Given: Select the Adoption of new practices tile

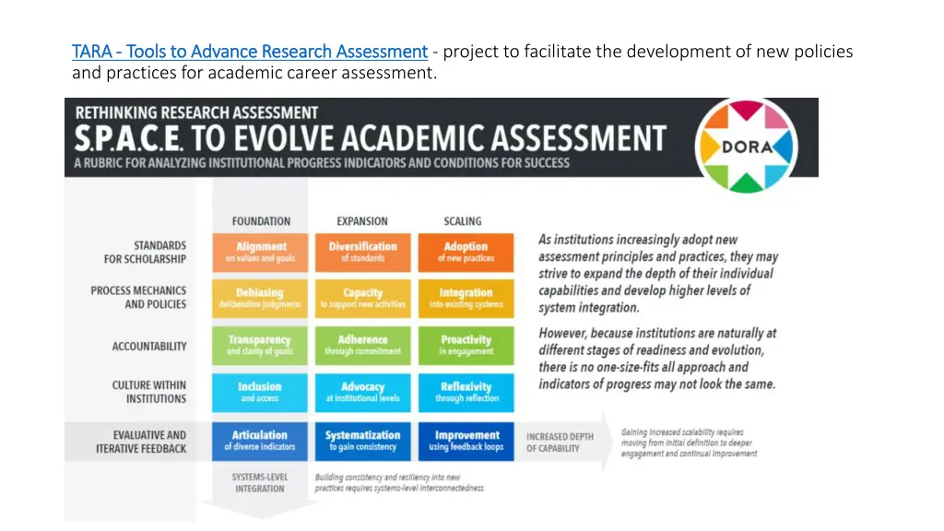Looking at the screenshot, I should (x=466, y=253).
